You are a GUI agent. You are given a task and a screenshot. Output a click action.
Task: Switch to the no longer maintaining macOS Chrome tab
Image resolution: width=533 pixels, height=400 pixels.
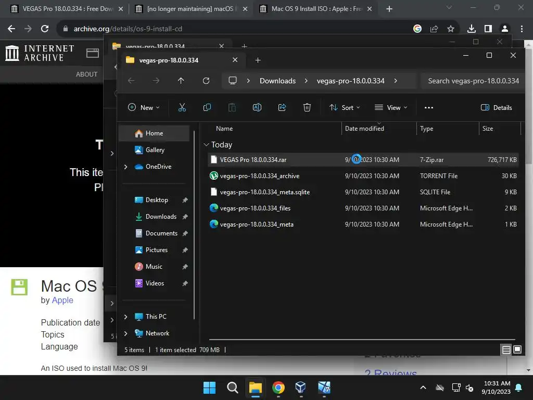191,9
